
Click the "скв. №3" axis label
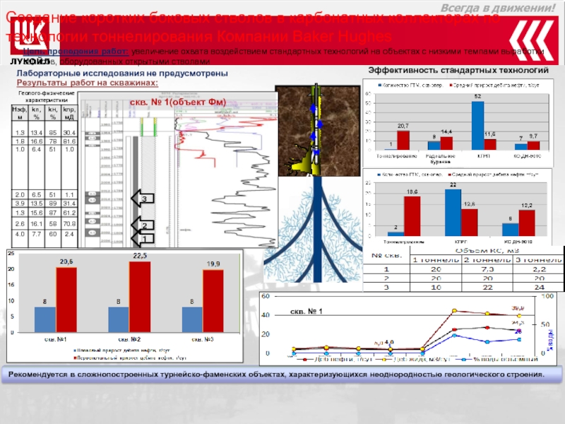[203, 339]
